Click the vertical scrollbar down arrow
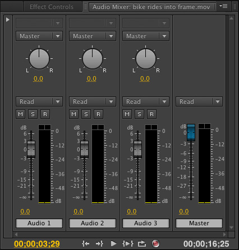This screenshot has height=250, width=239. (231, 228)
